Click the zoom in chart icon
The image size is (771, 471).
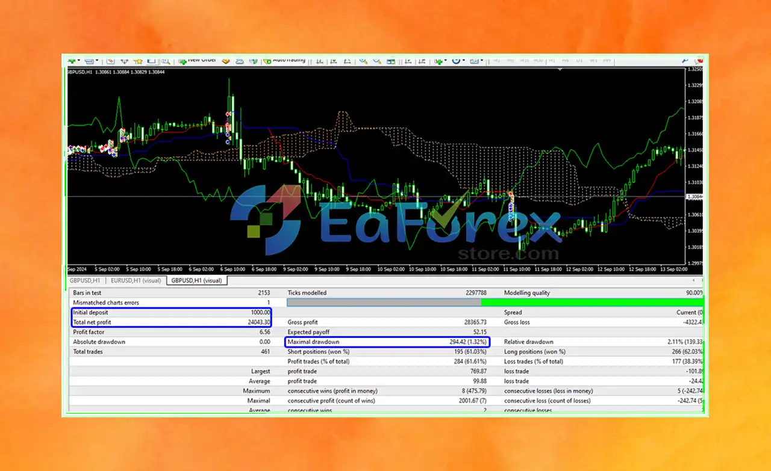click(363, 60)
